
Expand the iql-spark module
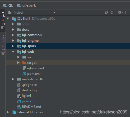[13, 46]
